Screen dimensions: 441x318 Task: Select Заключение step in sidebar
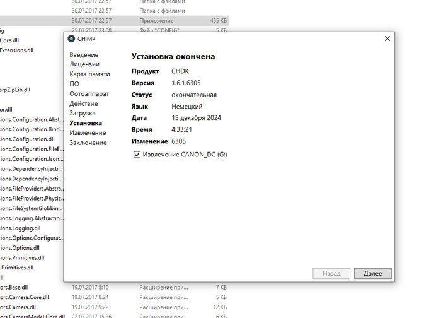click(x=88, y=143)
